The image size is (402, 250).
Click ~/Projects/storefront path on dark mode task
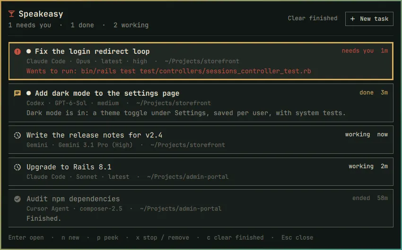click(174, 103)
